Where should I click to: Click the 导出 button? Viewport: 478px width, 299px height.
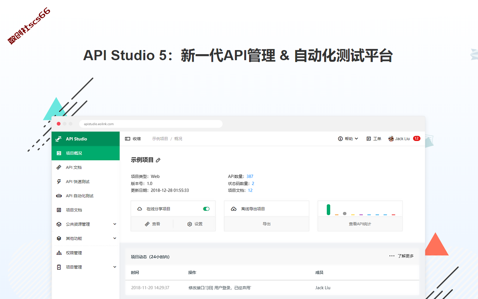[x=267, y=224]
